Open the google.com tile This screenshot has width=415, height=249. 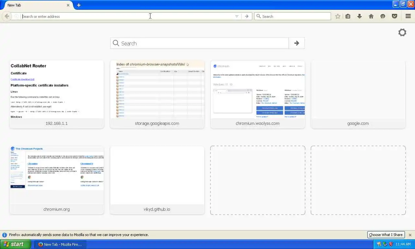click(358, 94)
